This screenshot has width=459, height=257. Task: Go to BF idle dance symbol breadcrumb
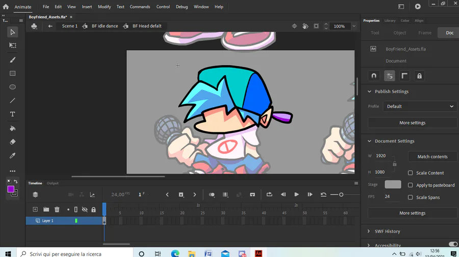pyautogui.click(x=105, y=26)
